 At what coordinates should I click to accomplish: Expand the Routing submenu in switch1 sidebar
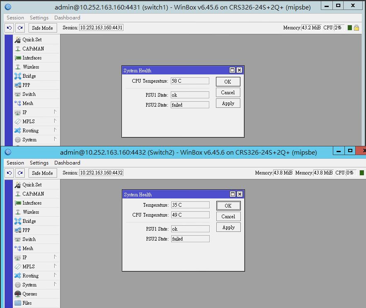36,130
